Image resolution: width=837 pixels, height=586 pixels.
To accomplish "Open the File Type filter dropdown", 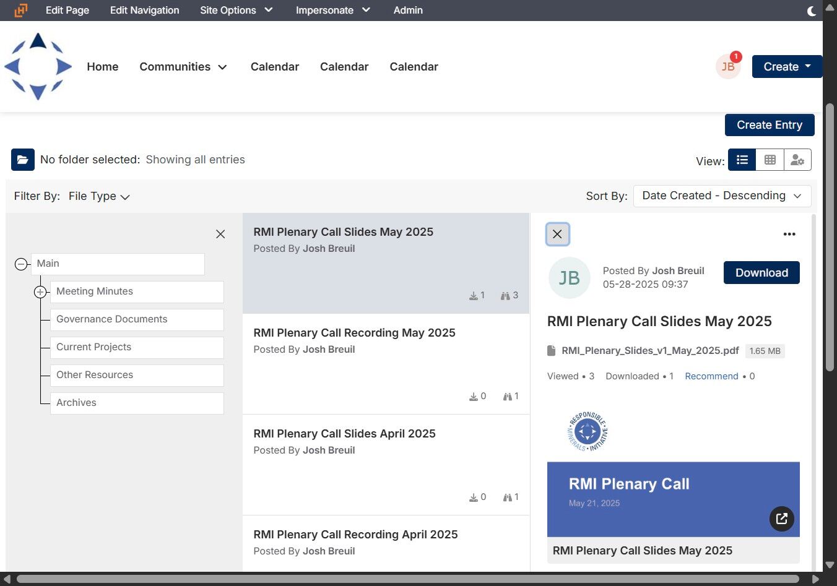I will coord(99,196).
